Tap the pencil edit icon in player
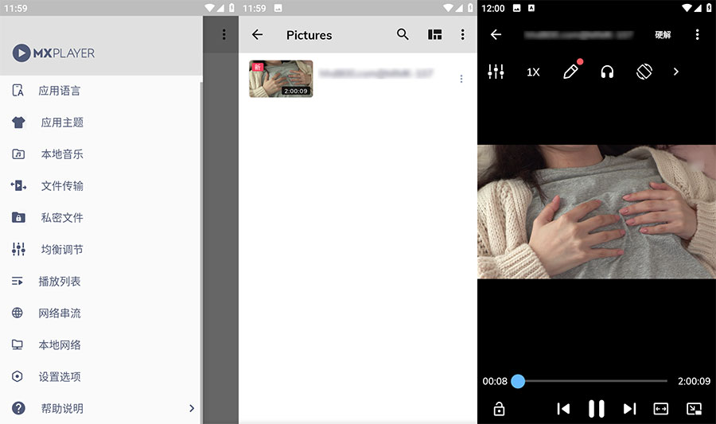The width and height of the screenshot is (716, 424). click(x=570, y=72)
